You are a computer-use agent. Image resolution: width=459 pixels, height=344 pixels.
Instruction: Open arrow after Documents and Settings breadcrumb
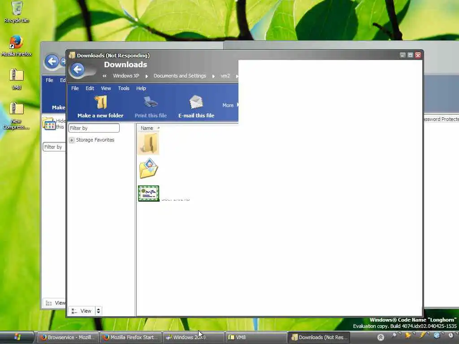point(213,76)
